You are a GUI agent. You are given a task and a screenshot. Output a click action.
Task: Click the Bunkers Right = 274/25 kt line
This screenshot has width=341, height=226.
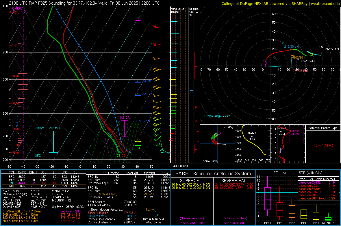tap(112, 213)
